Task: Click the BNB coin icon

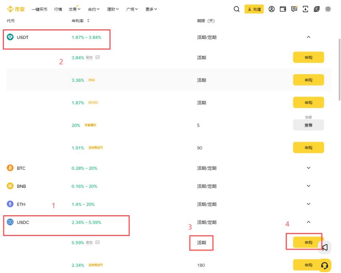Action: coord(10,186)
